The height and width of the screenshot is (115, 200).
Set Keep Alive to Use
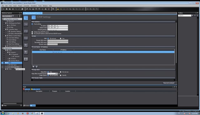[48, 72]
